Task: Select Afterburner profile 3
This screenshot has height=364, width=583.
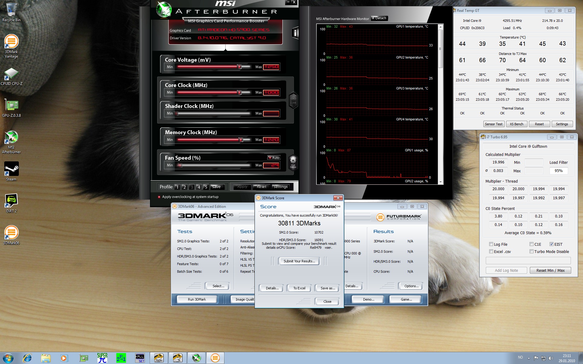Action: tap(192, 187)
